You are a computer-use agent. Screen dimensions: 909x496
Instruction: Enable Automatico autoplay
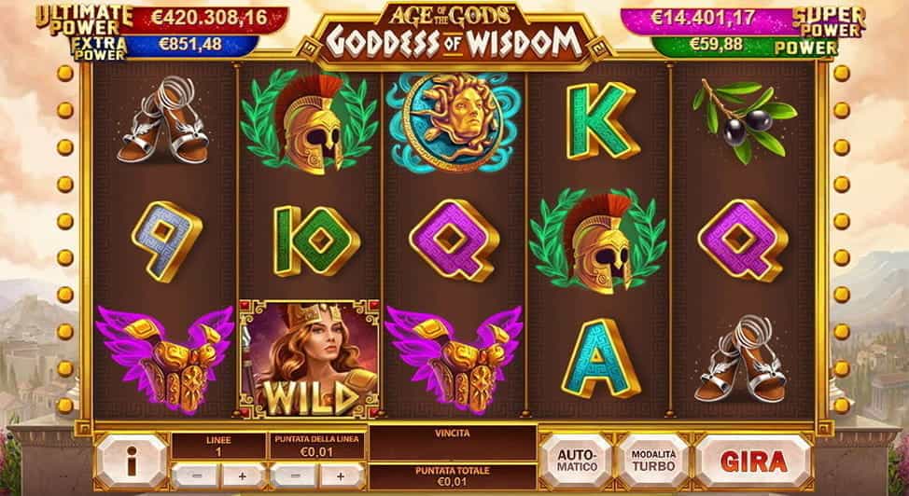pyautogui.click(x=577, y=461)
